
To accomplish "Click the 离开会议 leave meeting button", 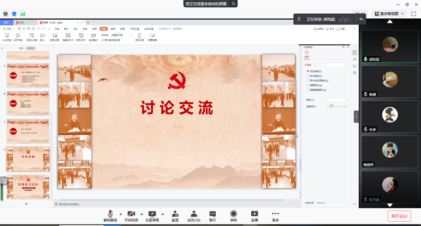I will coord(399,216).
